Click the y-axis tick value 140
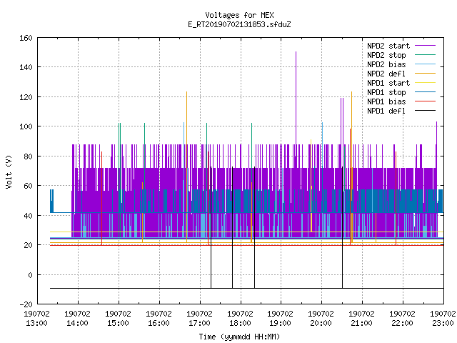The height and width of the screenshot is (343, 457). point(26,67)
